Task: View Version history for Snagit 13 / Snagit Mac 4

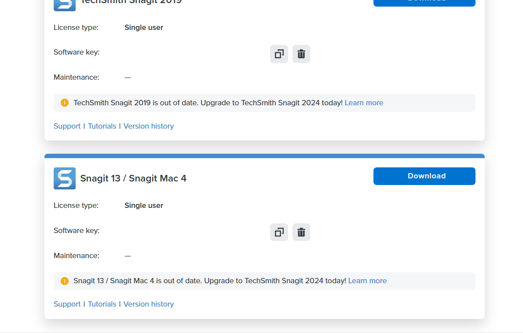Action: click(x=149, y=304)
